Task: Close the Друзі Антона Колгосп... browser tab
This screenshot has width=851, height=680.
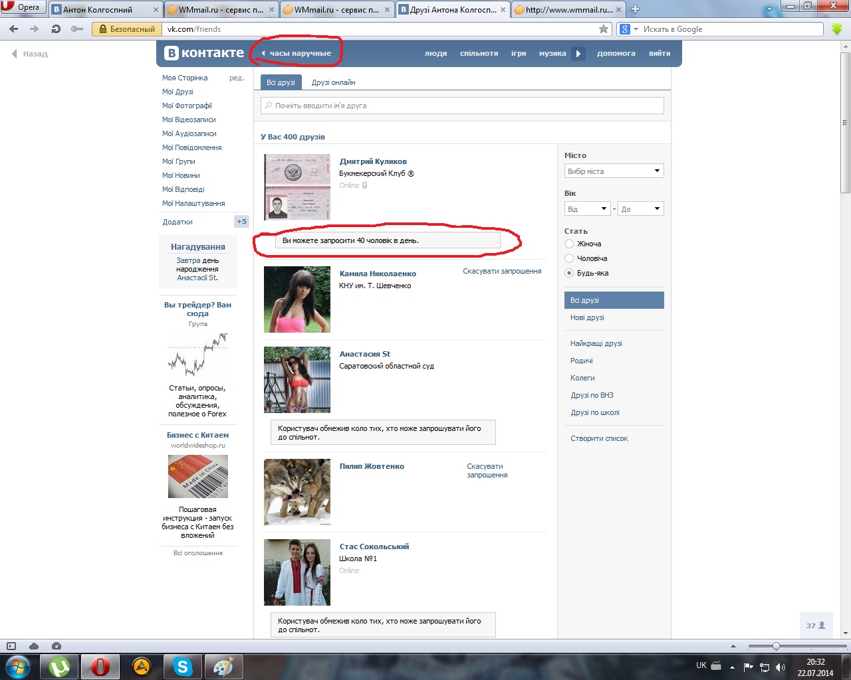Action: pyautogui.click(x=503, y=10)
